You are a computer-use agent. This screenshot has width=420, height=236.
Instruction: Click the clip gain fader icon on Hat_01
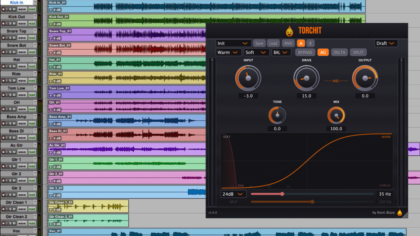tap(50, 67)
